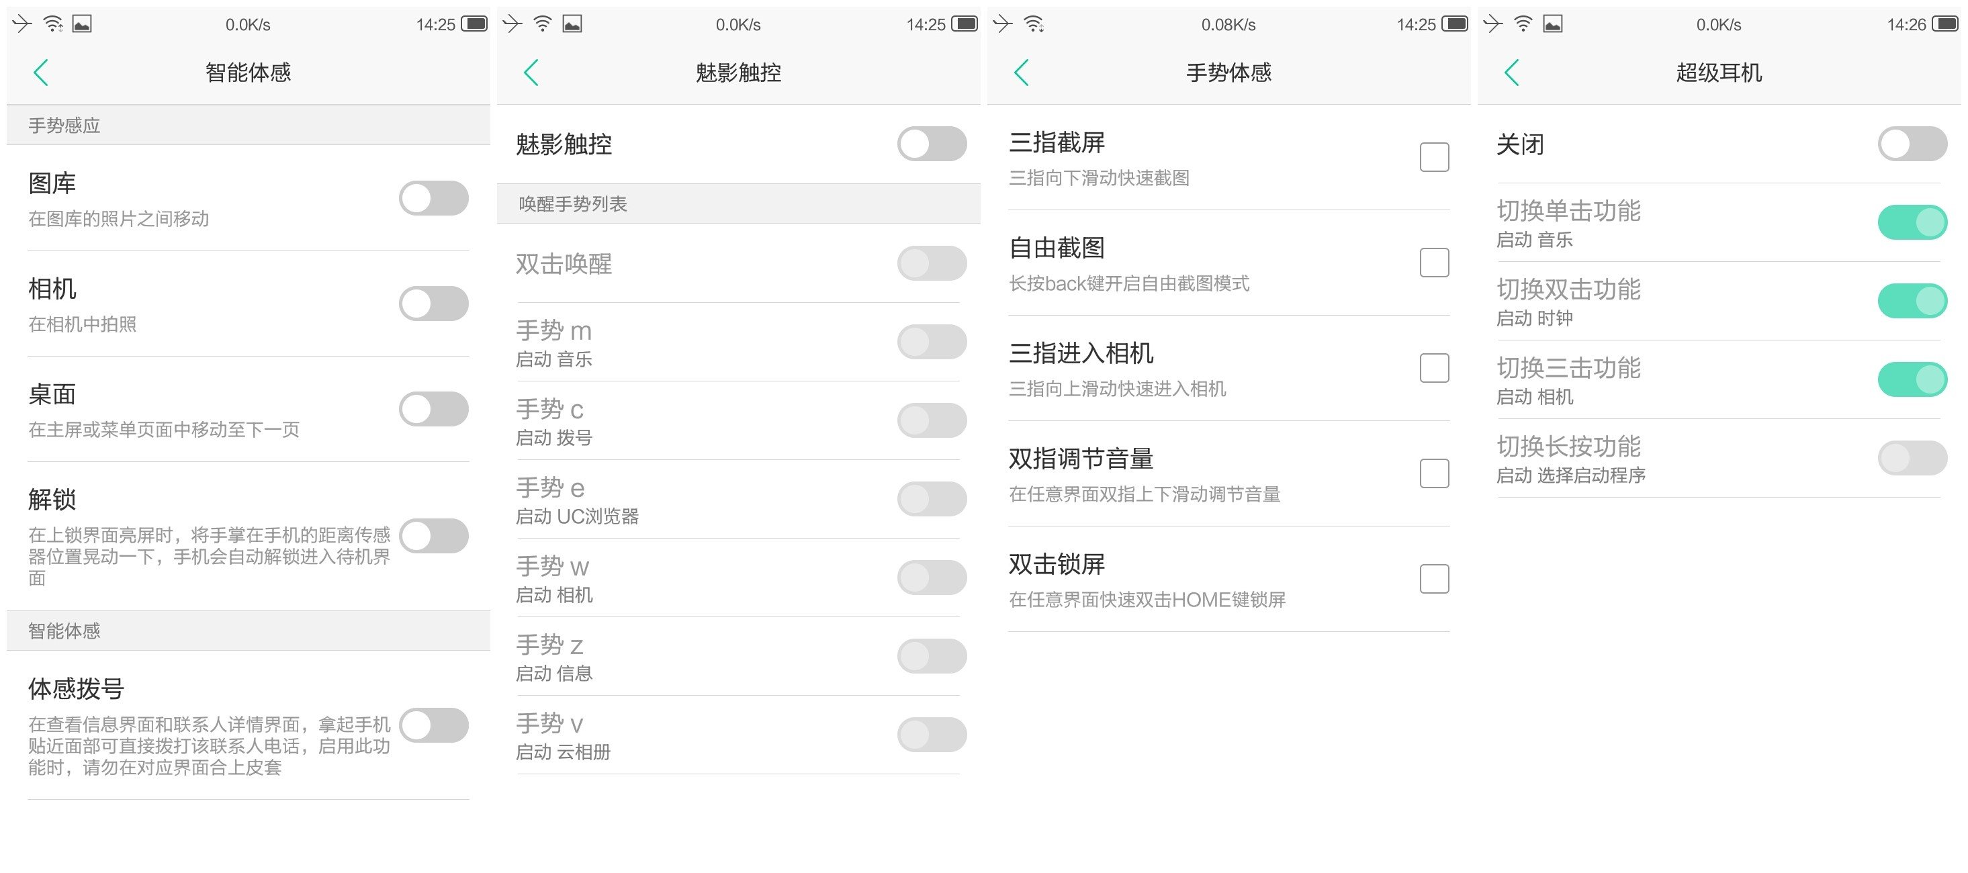Image resolution: width=1968 pixels, height=873 pixels.
Task: Tap the airplane mode icon in first status bar
Action: [x=22, y=24]
